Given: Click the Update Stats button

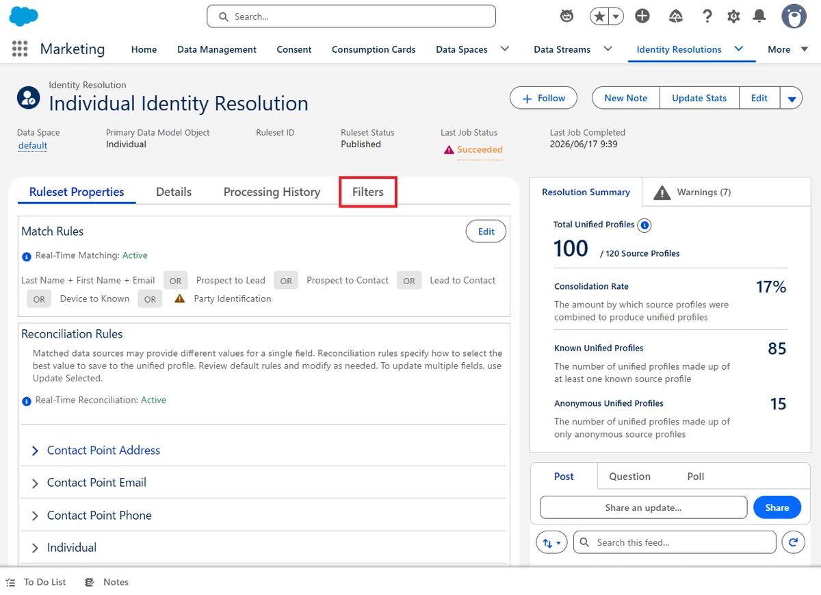Looking at the screenshot, I should 699,98.
